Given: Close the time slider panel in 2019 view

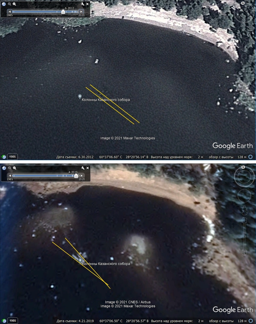Looking at the screenshot, I should [87, 168].
